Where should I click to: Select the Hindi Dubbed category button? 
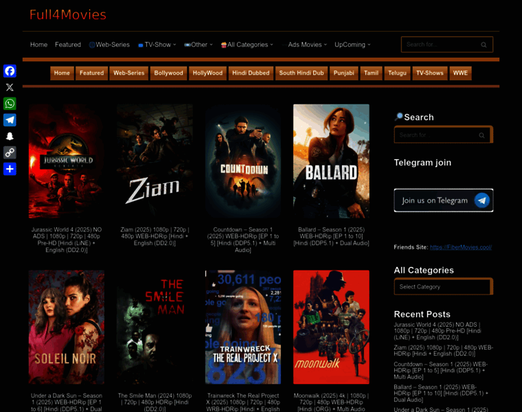point(251,73)
